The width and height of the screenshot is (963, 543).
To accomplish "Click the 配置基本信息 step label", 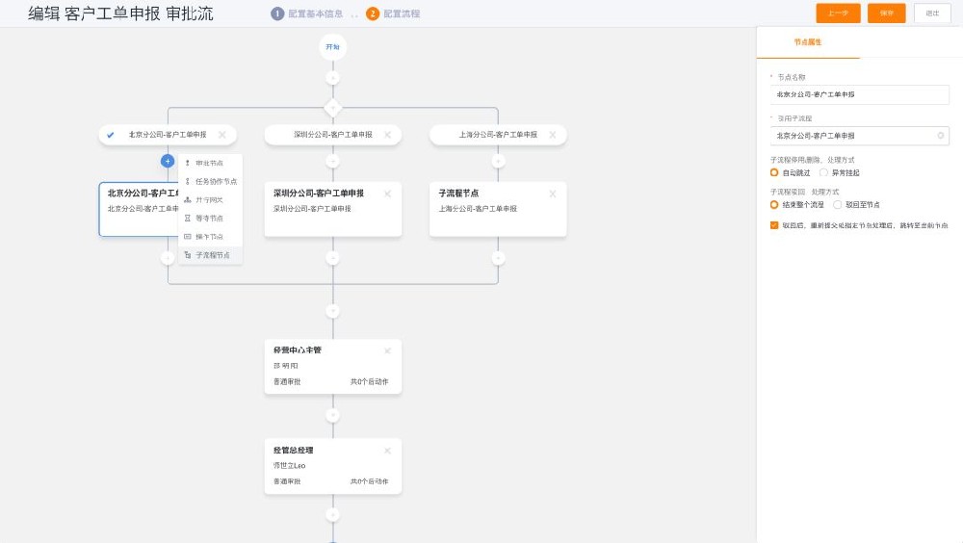I will (316, 13).
